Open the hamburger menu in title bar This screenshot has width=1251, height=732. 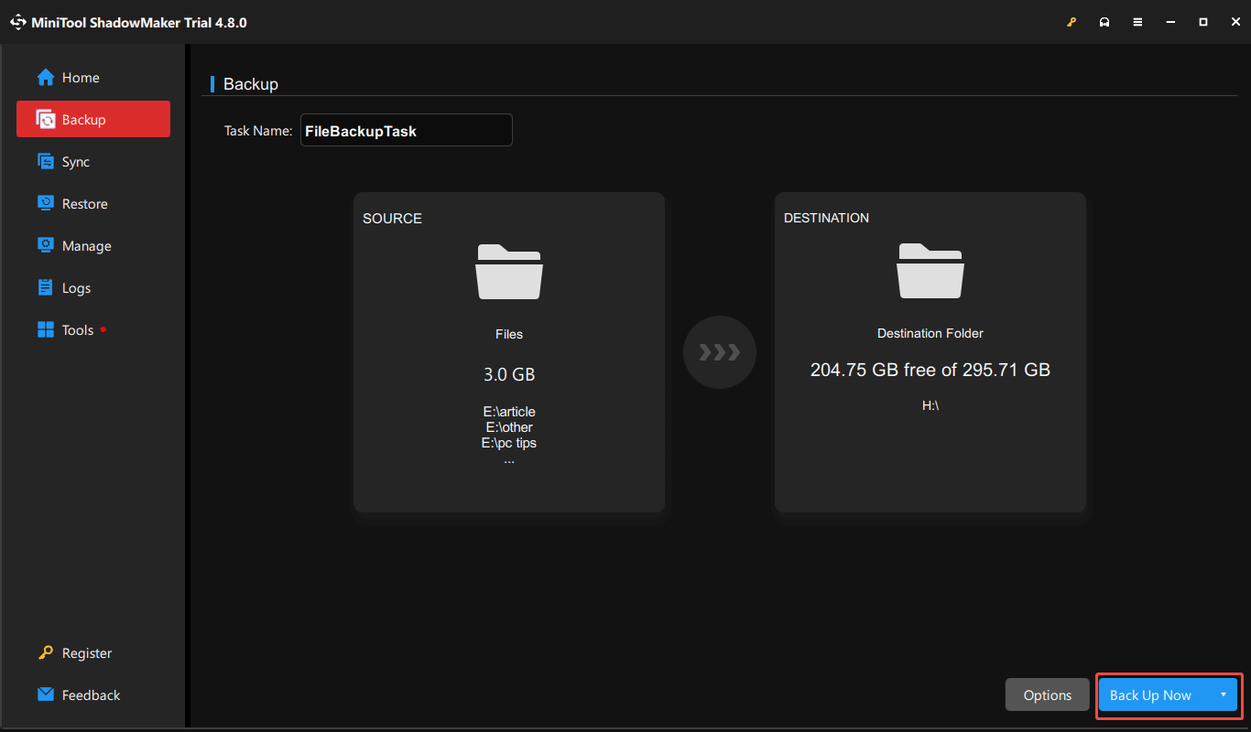coord(1137,21)
